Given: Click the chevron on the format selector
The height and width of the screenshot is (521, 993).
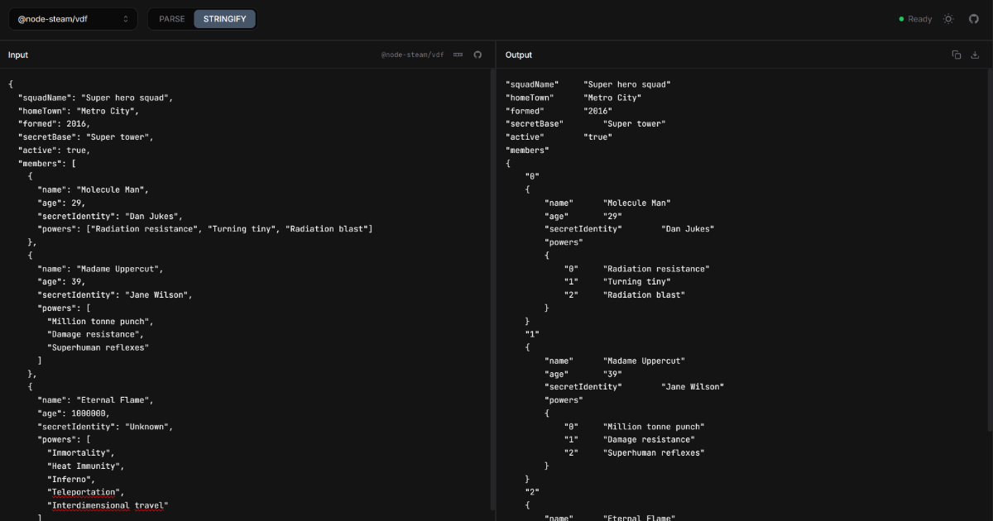Looking at the screenshot, I should pos(127,18).
